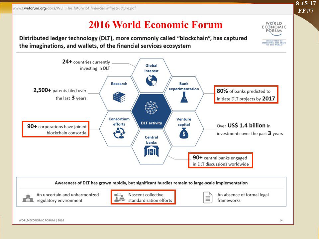Image resolution: width=319 pixels, height=239 pixels.
Task: Click the 'Global interest' hexagon label
Action: tap(152, 68)
